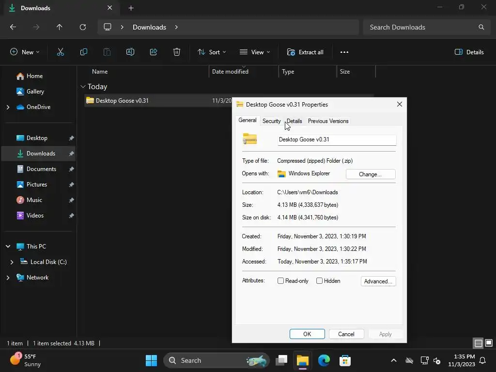
Task: Click Cancel in the Properties dialog
Action: pos(346,334)
